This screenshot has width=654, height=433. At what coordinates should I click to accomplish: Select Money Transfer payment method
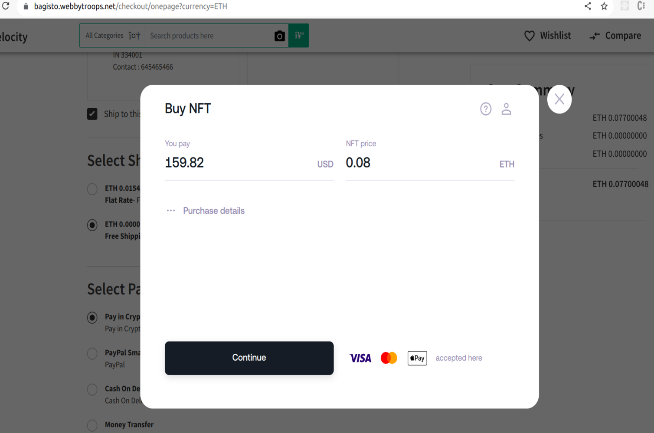point(92,425)
